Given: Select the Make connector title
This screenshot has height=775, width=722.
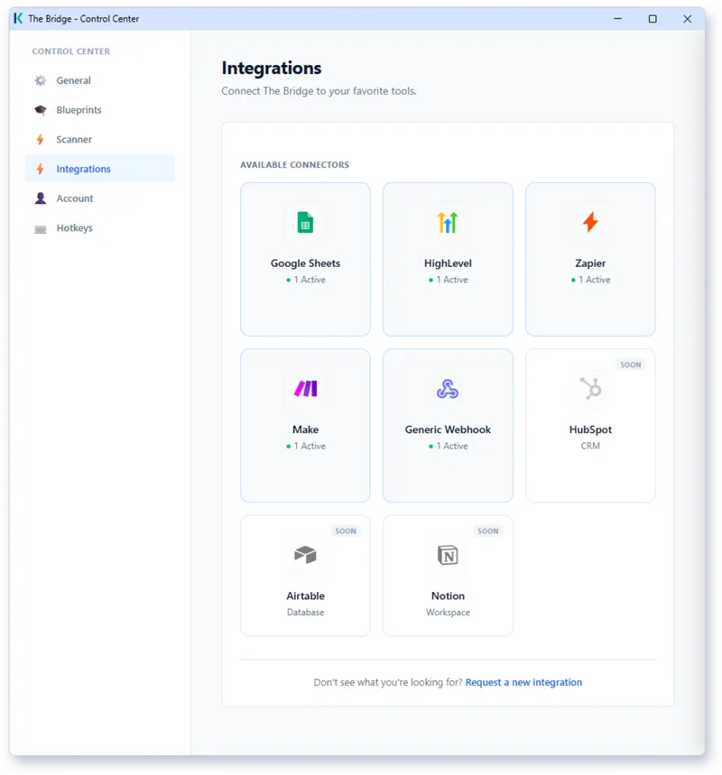Looking at the screenshot, I should 305,429.
